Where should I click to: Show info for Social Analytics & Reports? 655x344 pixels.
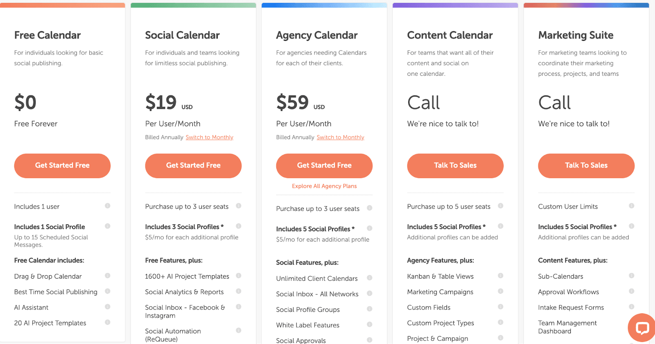[x=239, y=291]
